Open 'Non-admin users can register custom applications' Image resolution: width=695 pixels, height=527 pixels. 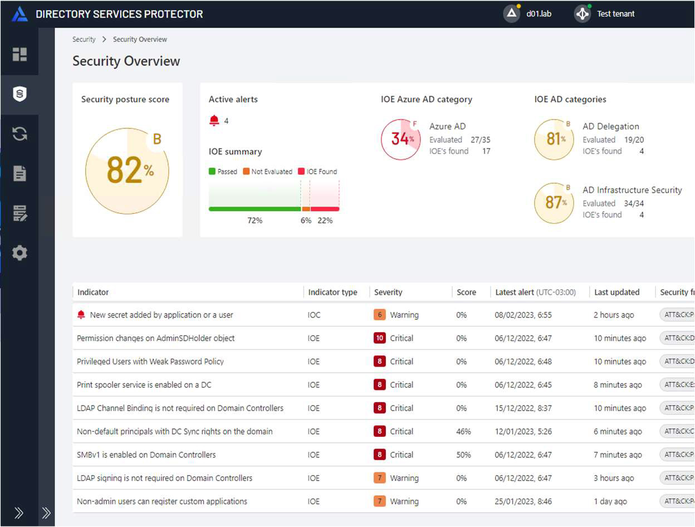[162, 501]
